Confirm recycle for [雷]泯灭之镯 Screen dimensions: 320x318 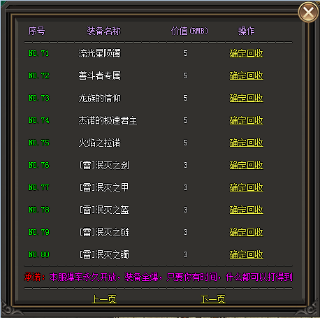coord(247,254)
